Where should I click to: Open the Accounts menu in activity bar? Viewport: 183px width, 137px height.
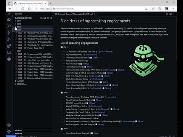[x=9, y=125]
